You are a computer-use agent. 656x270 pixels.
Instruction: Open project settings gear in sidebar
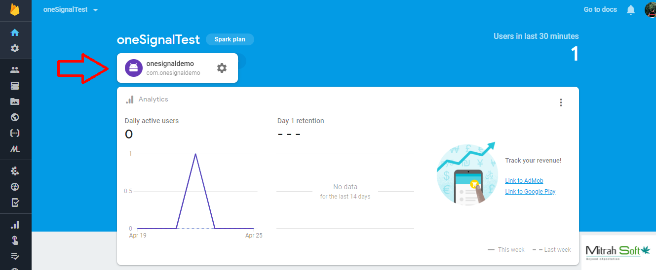[x=15, y=48]
